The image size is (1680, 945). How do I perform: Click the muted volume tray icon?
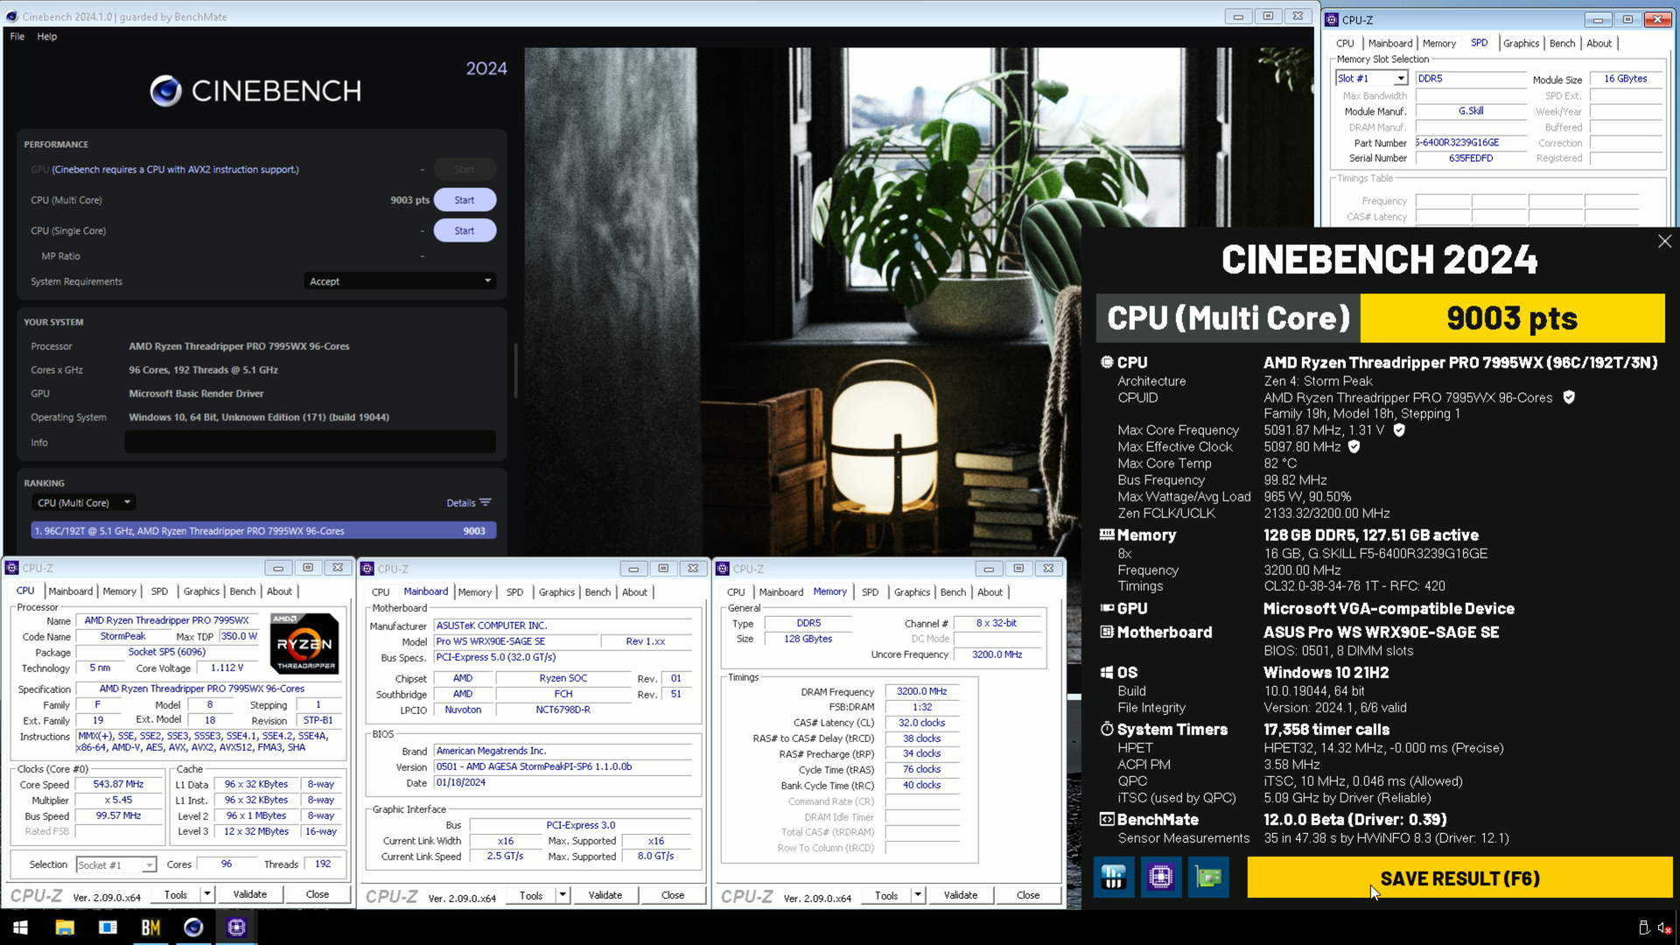tap(1664, 927)
